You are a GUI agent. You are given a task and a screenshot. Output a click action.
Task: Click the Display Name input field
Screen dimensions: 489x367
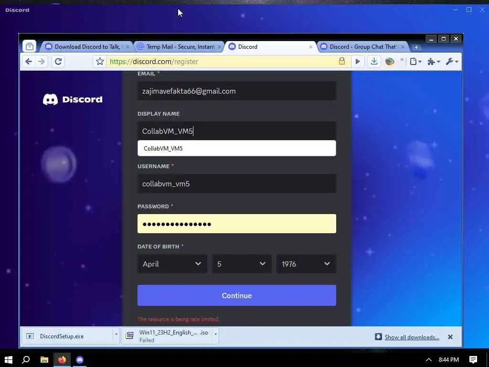(237, 131)
